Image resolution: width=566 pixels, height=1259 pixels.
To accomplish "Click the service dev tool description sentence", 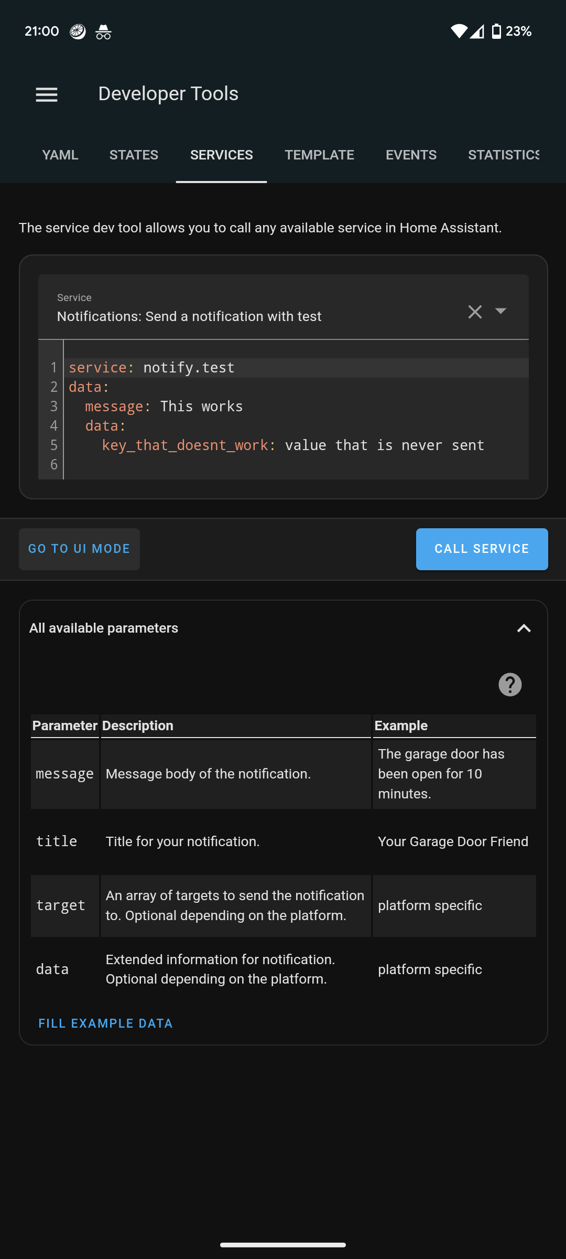I will (x=260, y=228).
